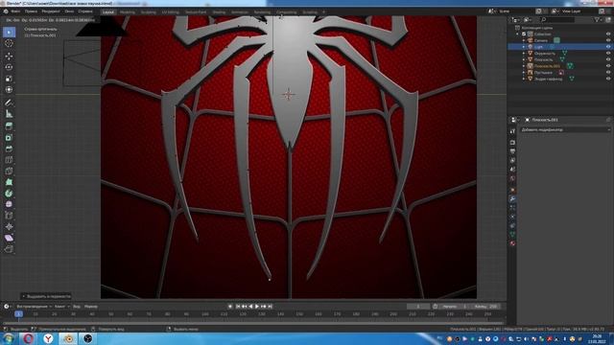Screen dimensions: 614x345
Task: Open Yandex browser from the taskbar
Action: coord(48,338)
